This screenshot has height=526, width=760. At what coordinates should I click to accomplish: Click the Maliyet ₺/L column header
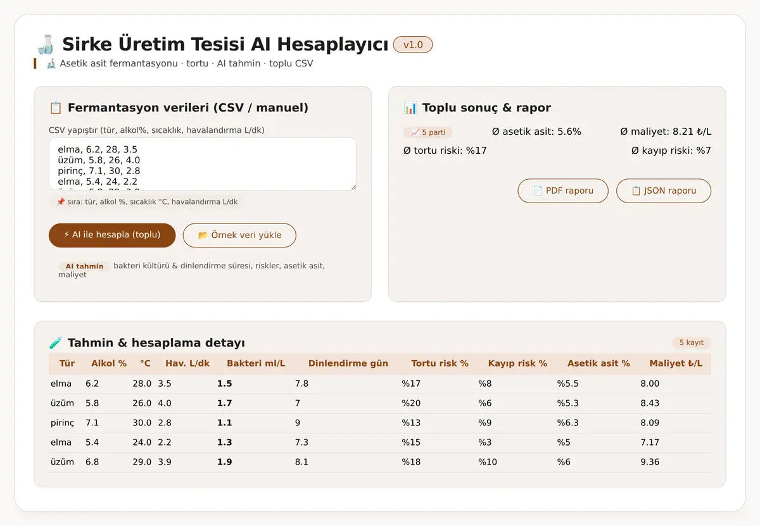coord(676,363)
